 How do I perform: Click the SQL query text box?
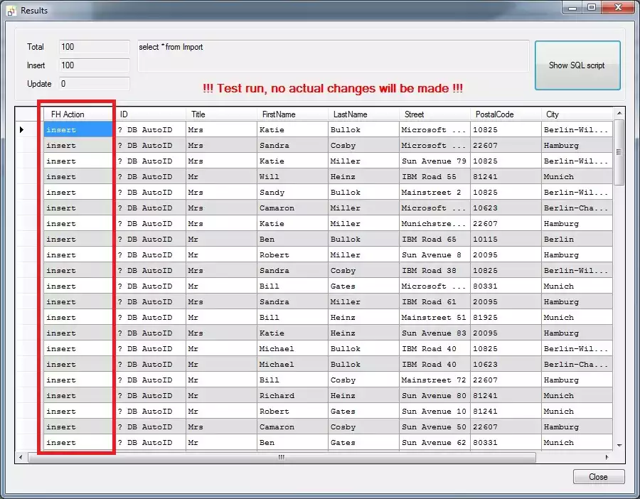333,56
